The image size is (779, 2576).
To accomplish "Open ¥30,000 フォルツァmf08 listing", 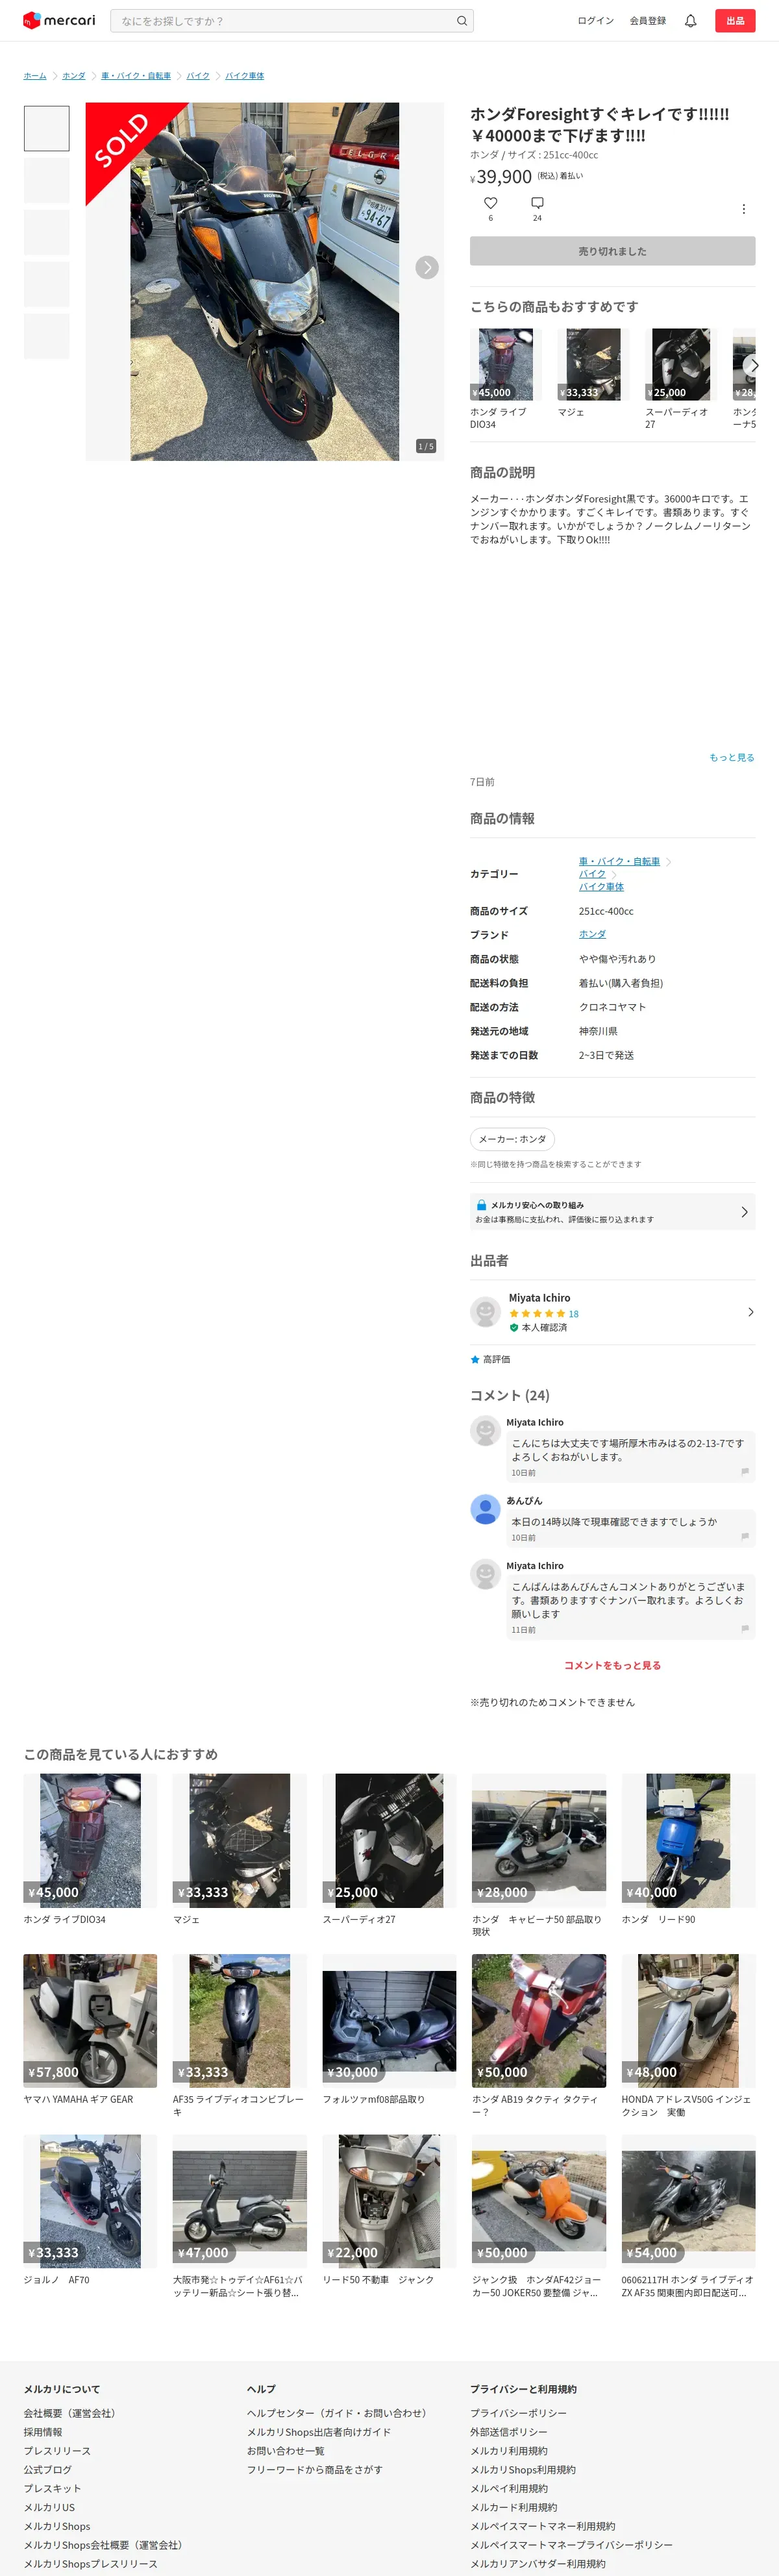I will (x=389, y=2030).
